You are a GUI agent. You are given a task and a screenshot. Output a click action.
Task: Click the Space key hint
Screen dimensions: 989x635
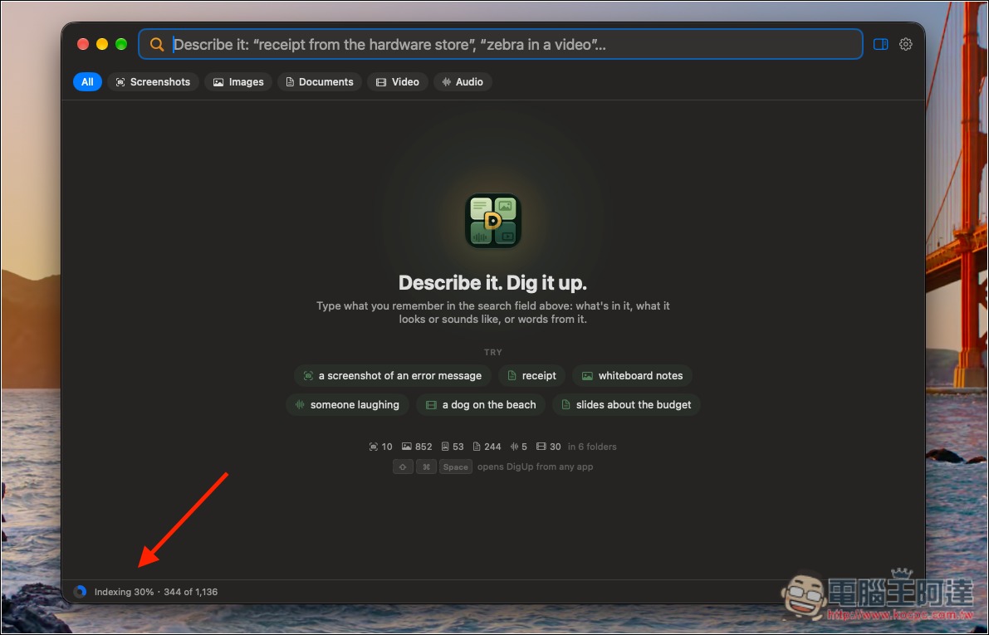click(455, 466)
